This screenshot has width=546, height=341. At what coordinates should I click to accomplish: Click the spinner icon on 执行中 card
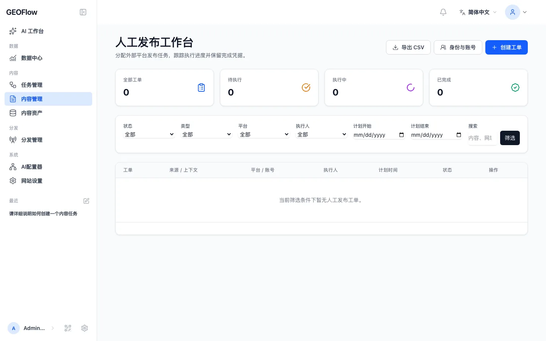tap(411, 88)
